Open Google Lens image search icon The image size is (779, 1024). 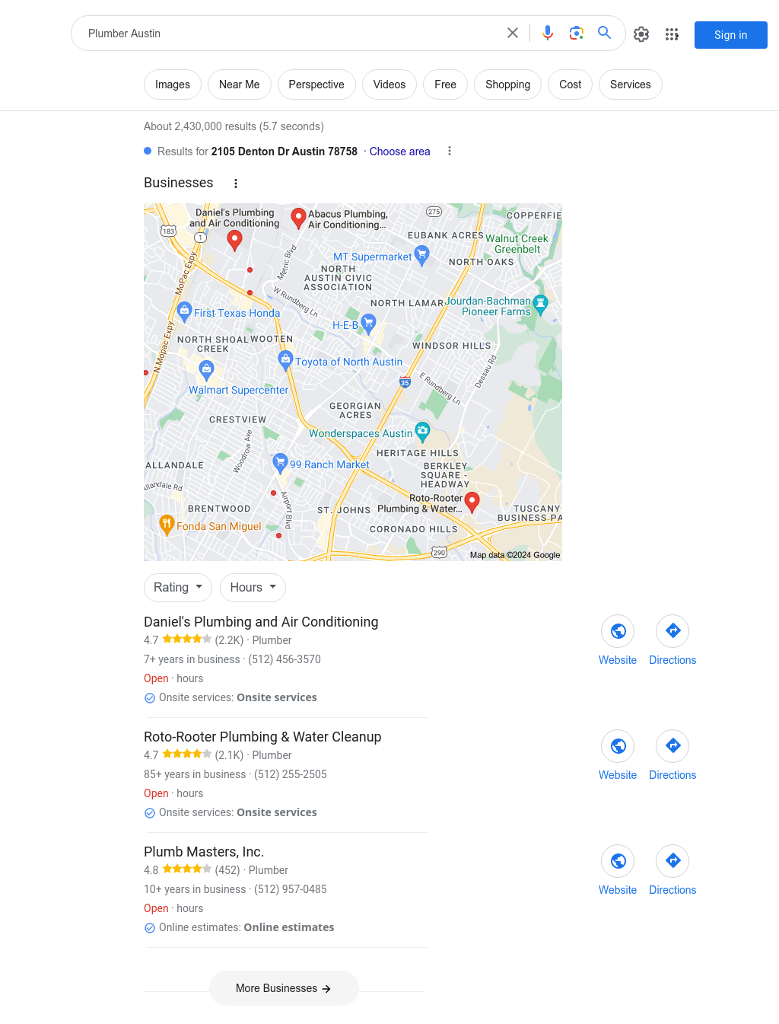577,33
